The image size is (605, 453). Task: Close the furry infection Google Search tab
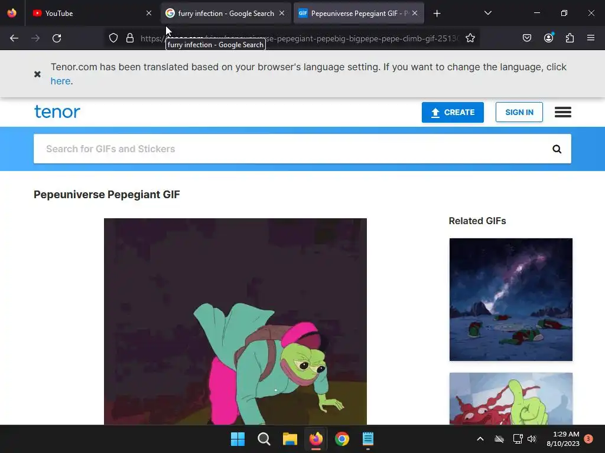coord(282,13)
